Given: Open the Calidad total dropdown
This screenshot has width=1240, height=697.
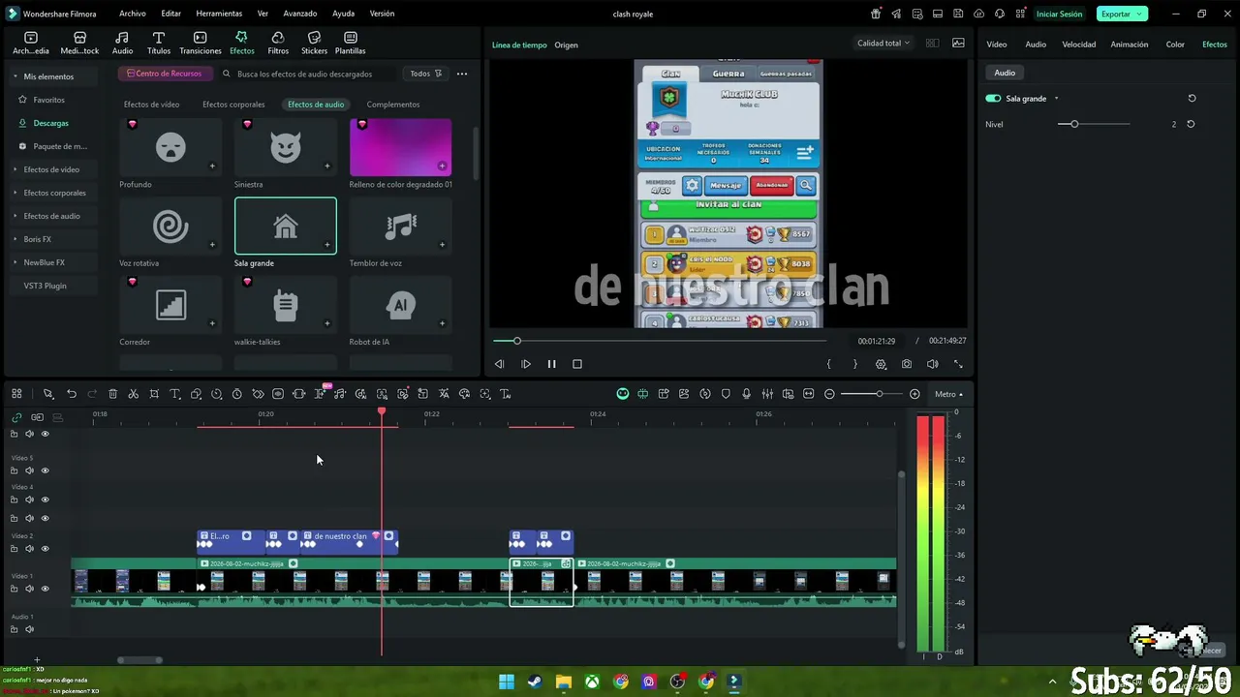Looking at the screenshot, I should (883, 44).
